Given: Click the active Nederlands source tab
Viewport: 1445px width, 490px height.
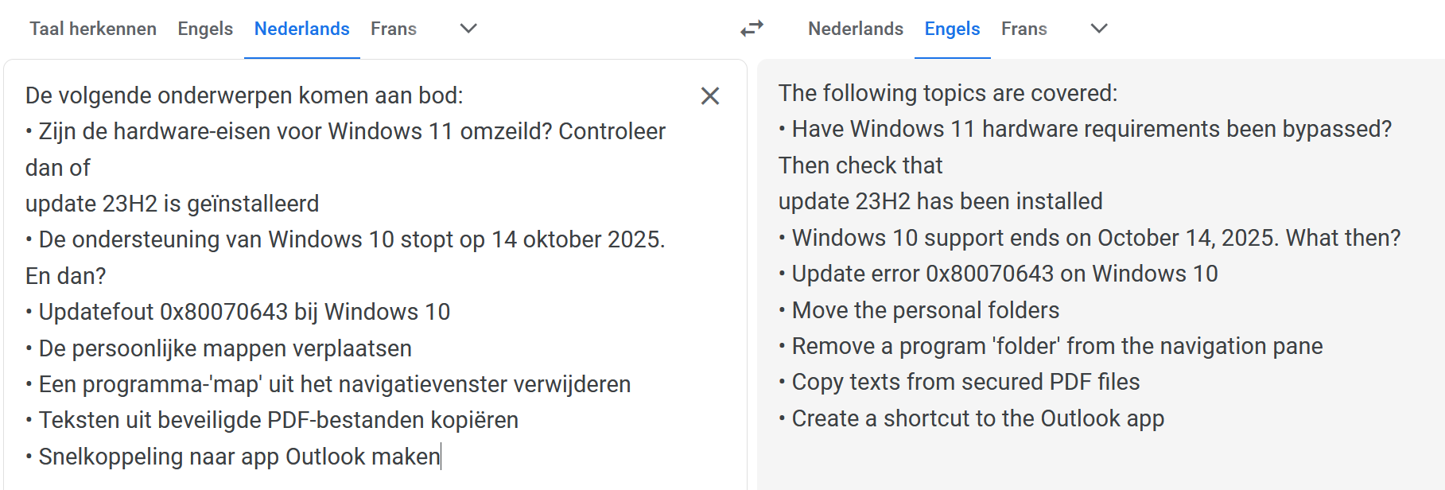Looking at the screenshot, I should [301, 29].
